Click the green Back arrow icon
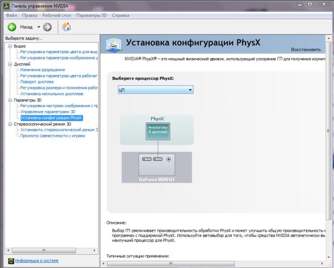 (12, 27)
